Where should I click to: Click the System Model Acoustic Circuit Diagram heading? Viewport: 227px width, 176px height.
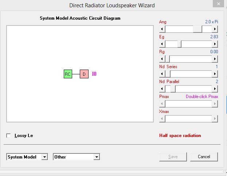coord(80,18)
